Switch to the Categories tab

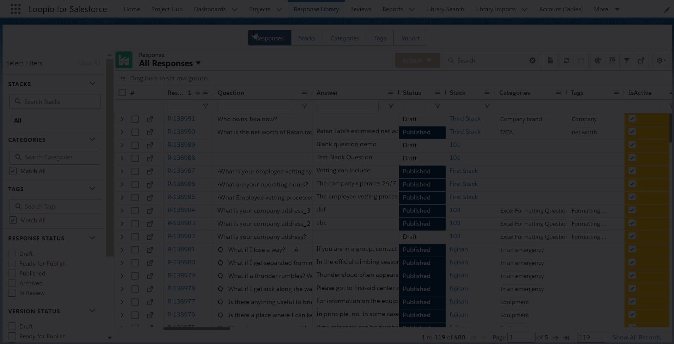[345, 38]
